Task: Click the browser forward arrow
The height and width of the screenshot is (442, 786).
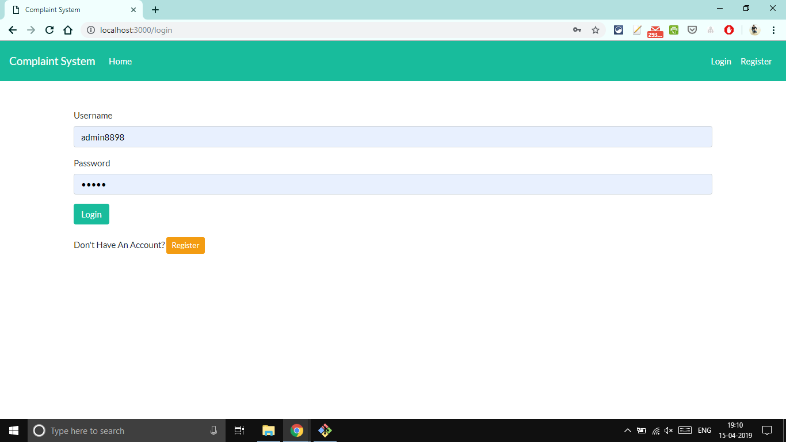Action: [31, 30]
